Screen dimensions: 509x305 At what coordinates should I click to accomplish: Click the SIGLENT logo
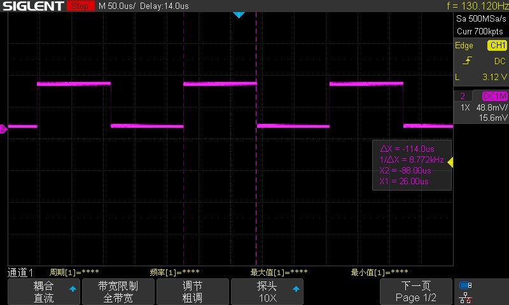33,6
